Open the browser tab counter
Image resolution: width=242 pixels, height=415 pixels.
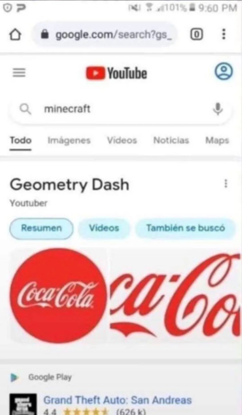[197, 35]
